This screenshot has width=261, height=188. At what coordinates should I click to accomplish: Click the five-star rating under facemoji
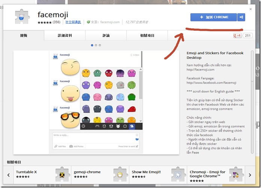point(45,23)
